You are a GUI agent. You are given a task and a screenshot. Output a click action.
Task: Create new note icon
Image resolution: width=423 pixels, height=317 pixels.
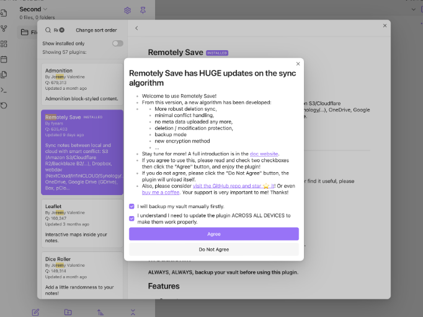pyautogui.click(x=35, y=312)
